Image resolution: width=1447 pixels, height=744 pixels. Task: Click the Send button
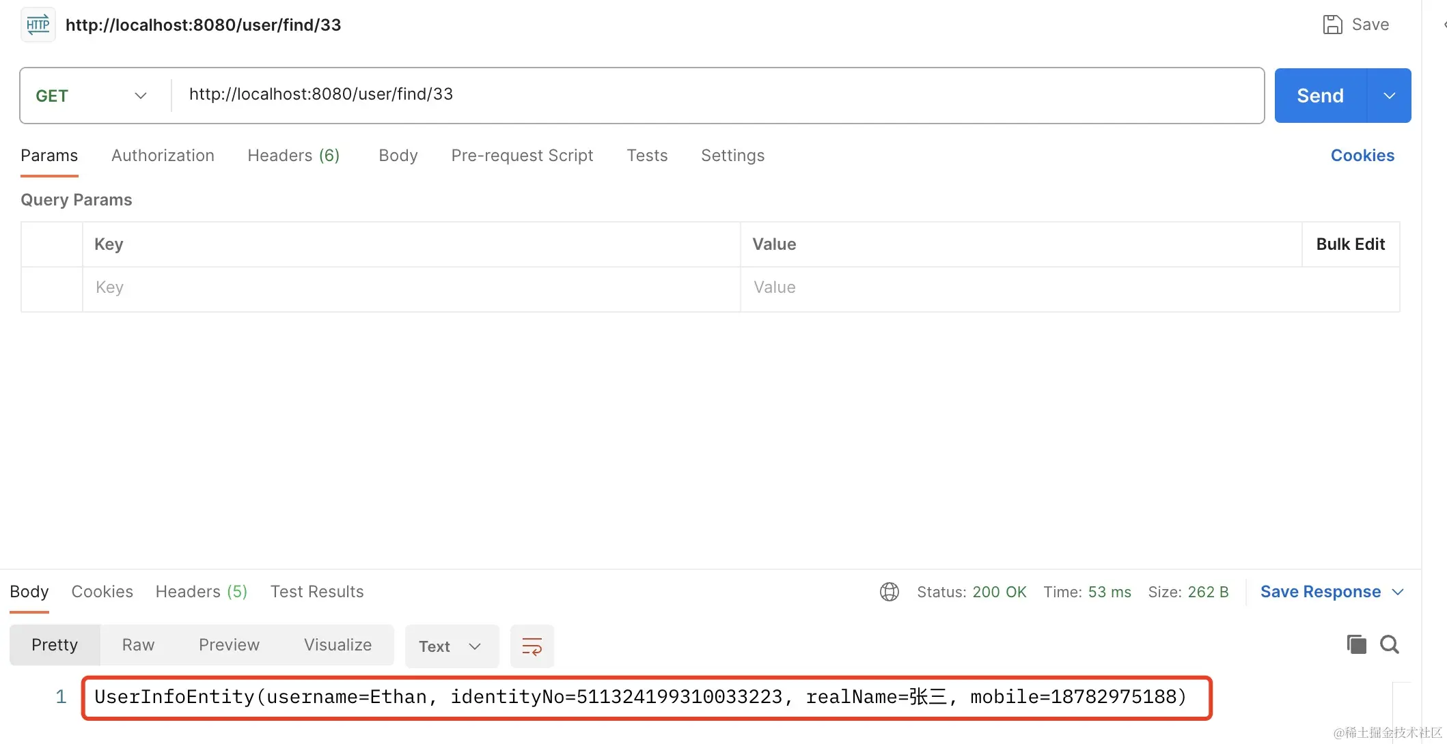(1319, 96)
